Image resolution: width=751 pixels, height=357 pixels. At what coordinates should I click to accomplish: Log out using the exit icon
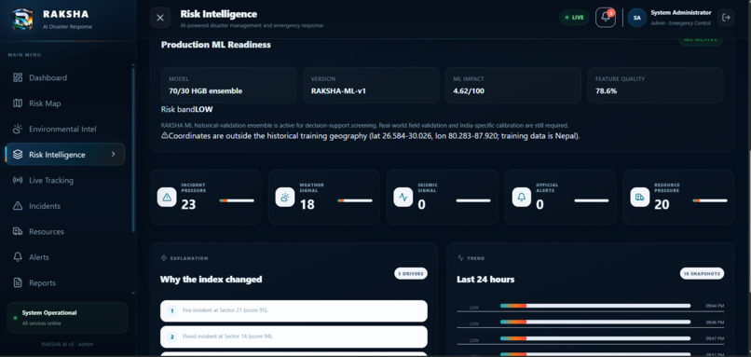point(726,18)
